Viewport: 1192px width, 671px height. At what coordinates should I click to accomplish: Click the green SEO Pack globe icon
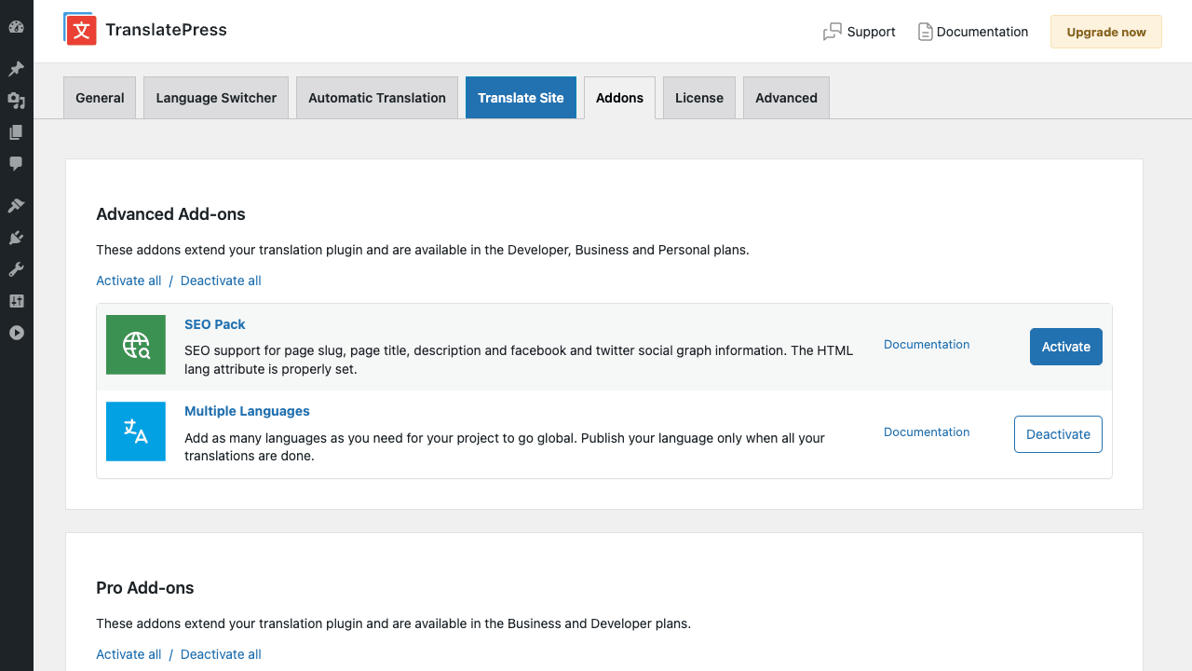tap(136, 345)
